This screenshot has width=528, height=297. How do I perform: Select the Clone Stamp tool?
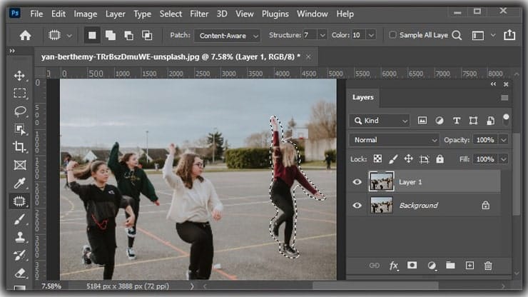click(x=19, y=237)
